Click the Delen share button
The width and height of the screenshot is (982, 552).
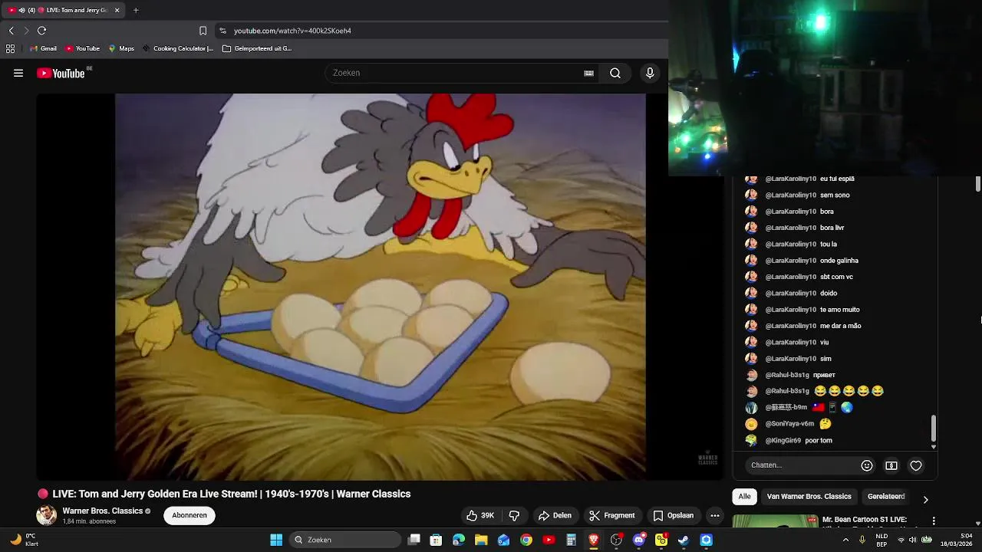pos(555,515)
